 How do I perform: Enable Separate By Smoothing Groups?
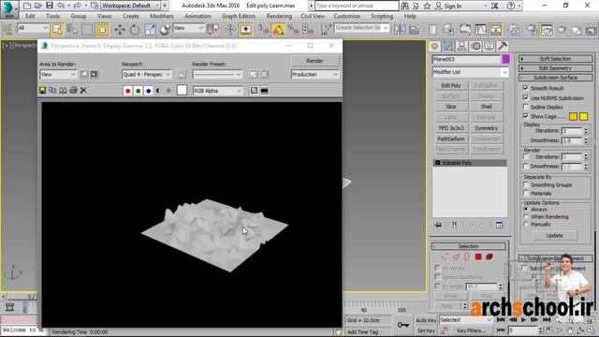click(x=526, y=184)
